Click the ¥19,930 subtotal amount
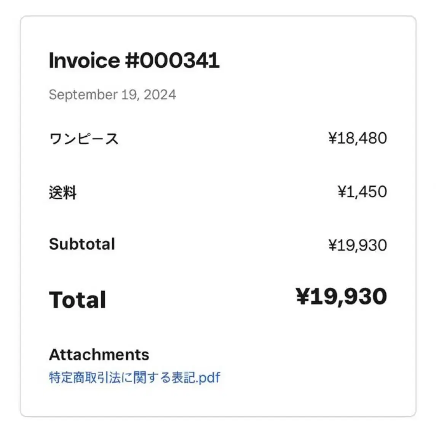436x436 pixels. pos(358,245)
